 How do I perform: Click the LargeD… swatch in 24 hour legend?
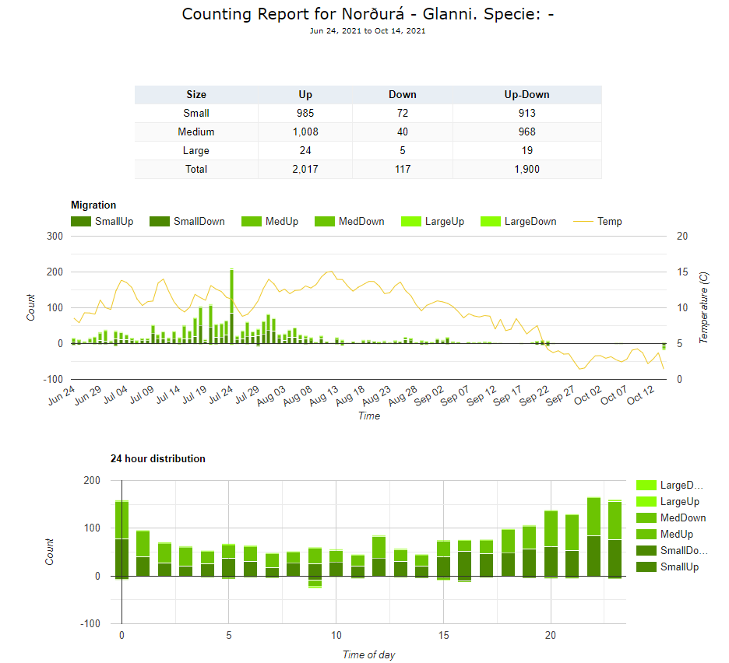[x=646, y=486]
